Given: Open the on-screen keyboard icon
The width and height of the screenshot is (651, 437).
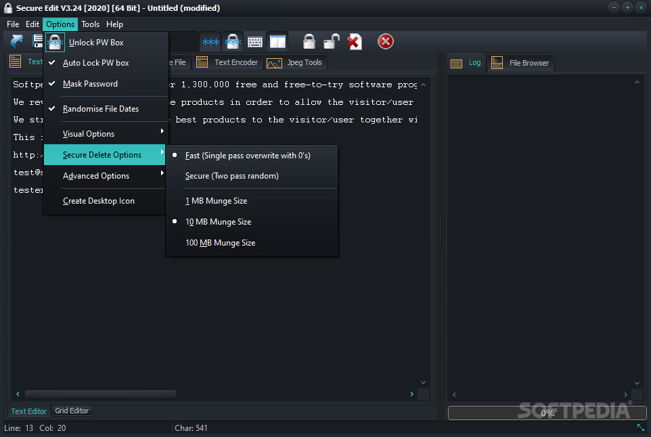Looking at the screenshot, I should 255,41.
